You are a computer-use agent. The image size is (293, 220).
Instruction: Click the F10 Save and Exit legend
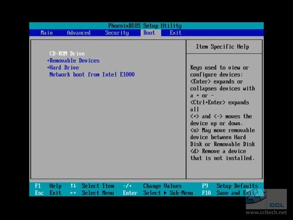click(x=229, y=192)
